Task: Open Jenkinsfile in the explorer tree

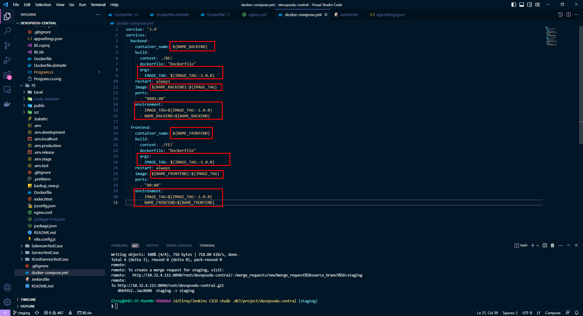Action: coord(40,280)
